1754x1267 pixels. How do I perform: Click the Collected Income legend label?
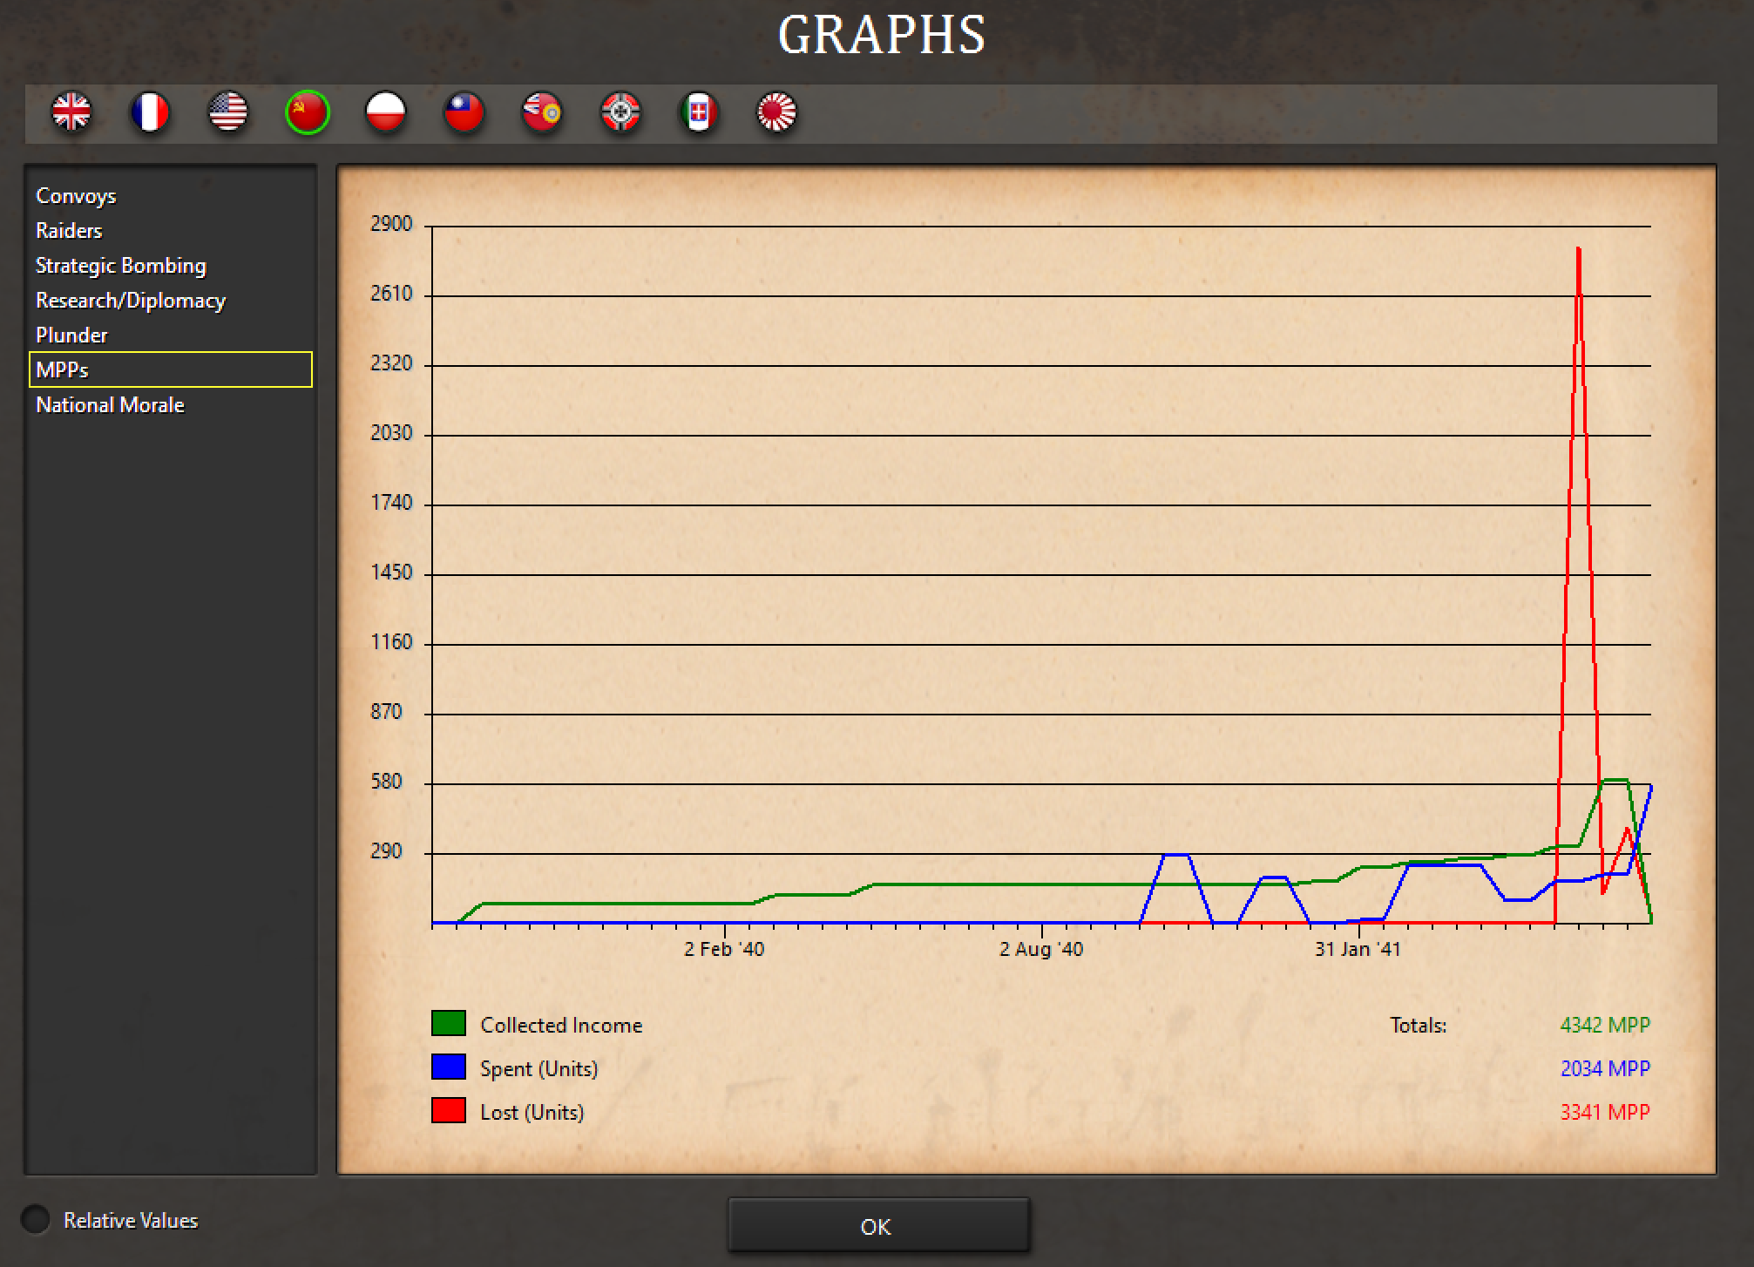(x=561, y=1026)
